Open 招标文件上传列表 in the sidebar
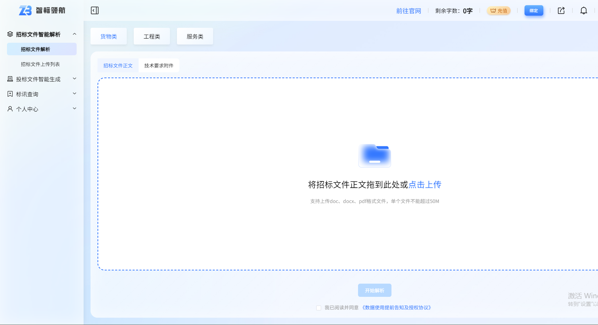Image resolution: width=598 pixels, height=325 pixels. [x=40, y=64]
